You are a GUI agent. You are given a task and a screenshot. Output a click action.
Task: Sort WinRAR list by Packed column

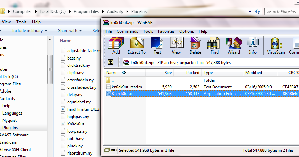click(x=187, y=73)
